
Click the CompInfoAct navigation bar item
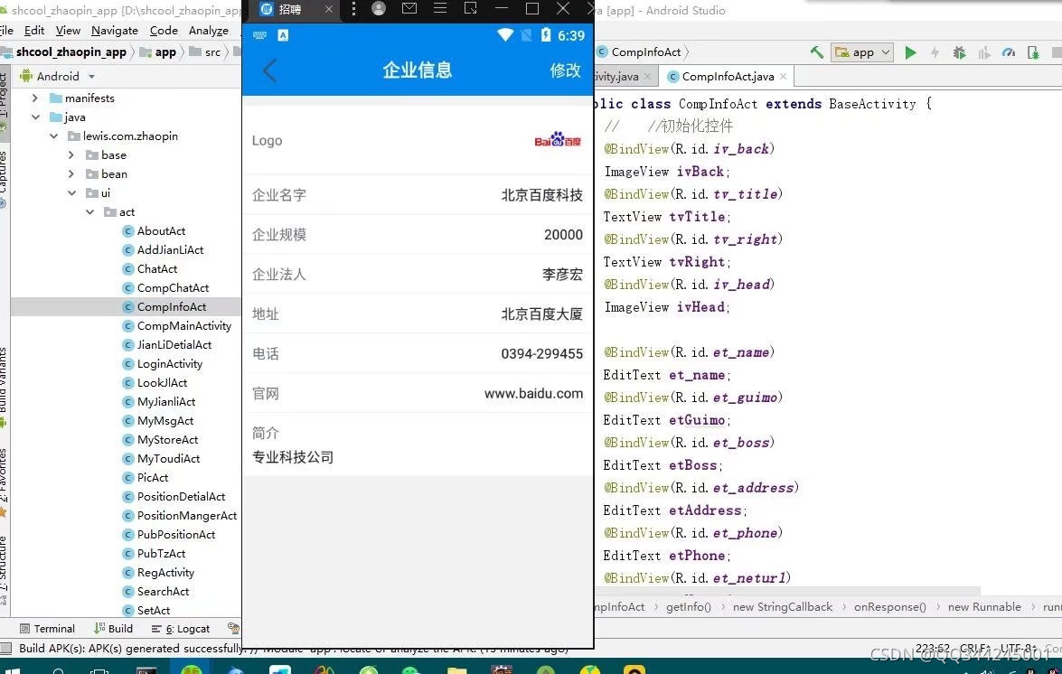[x=639, y=52]
